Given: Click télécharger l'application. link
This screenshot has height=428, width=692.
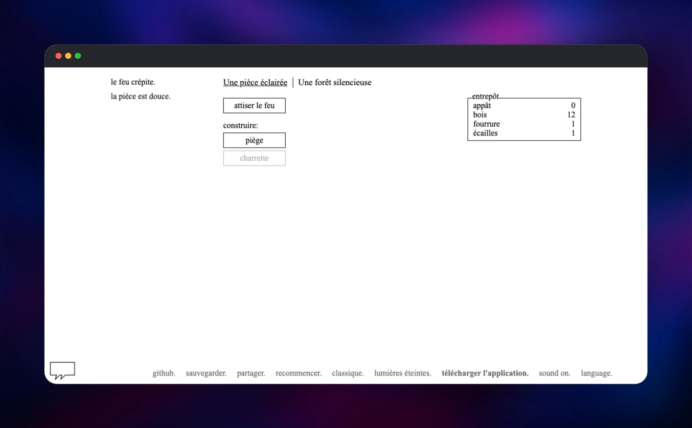Looking at the screenshot, I should [485, 373].
